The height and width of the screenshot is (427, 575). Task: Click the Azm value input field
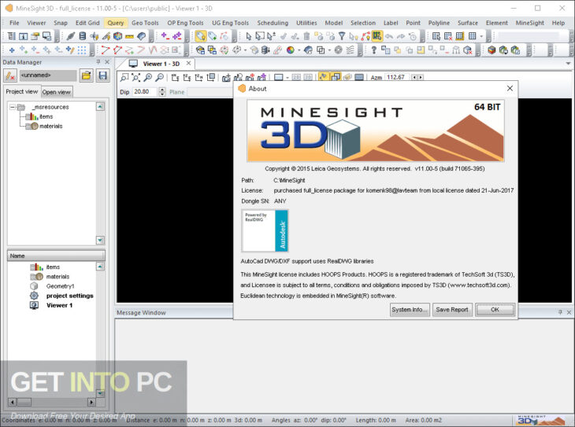396,77
